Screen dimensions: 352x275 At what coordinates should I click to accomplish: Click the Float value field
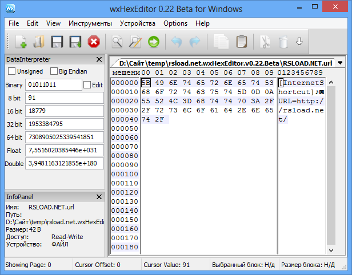pos(65,151)
